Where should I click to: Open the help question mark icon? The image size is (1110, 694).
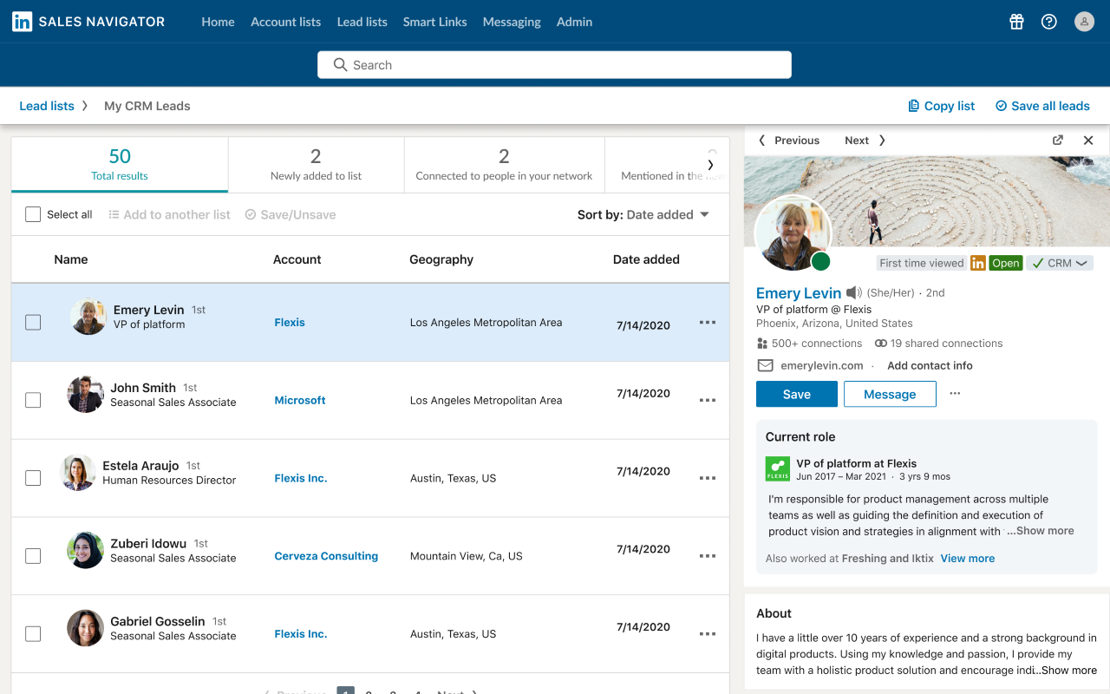click(x=1049, y=22)
